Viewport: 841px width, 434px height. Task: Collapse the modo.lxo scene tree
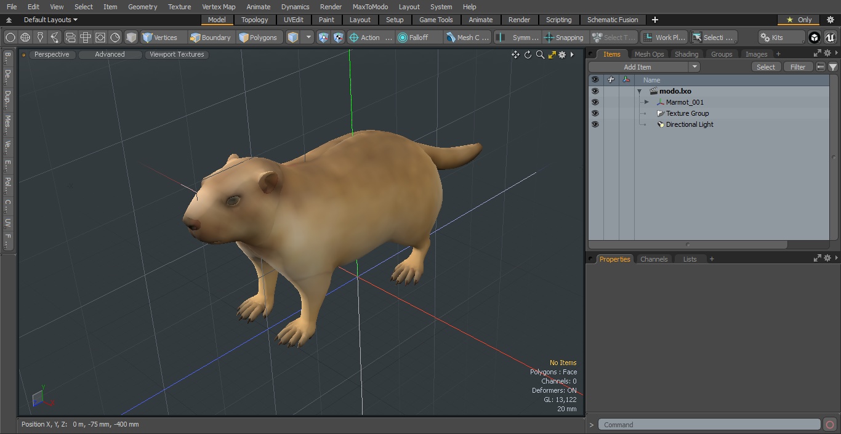(640, 91)
